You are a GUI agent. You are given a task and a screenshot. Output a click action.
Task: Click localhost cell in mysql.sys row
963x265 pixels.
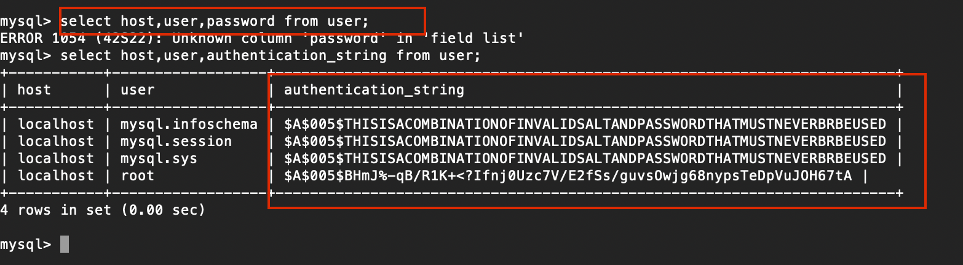click(55, 159)
